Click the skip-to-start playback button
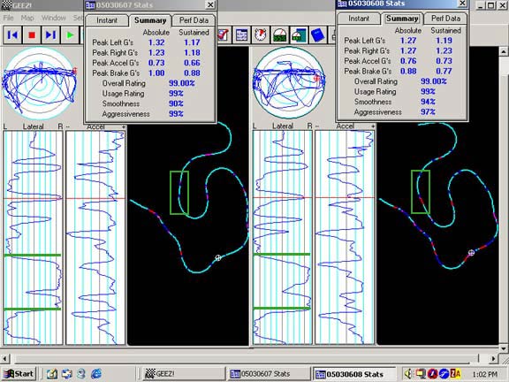509x382 pixels. point(12,34)
